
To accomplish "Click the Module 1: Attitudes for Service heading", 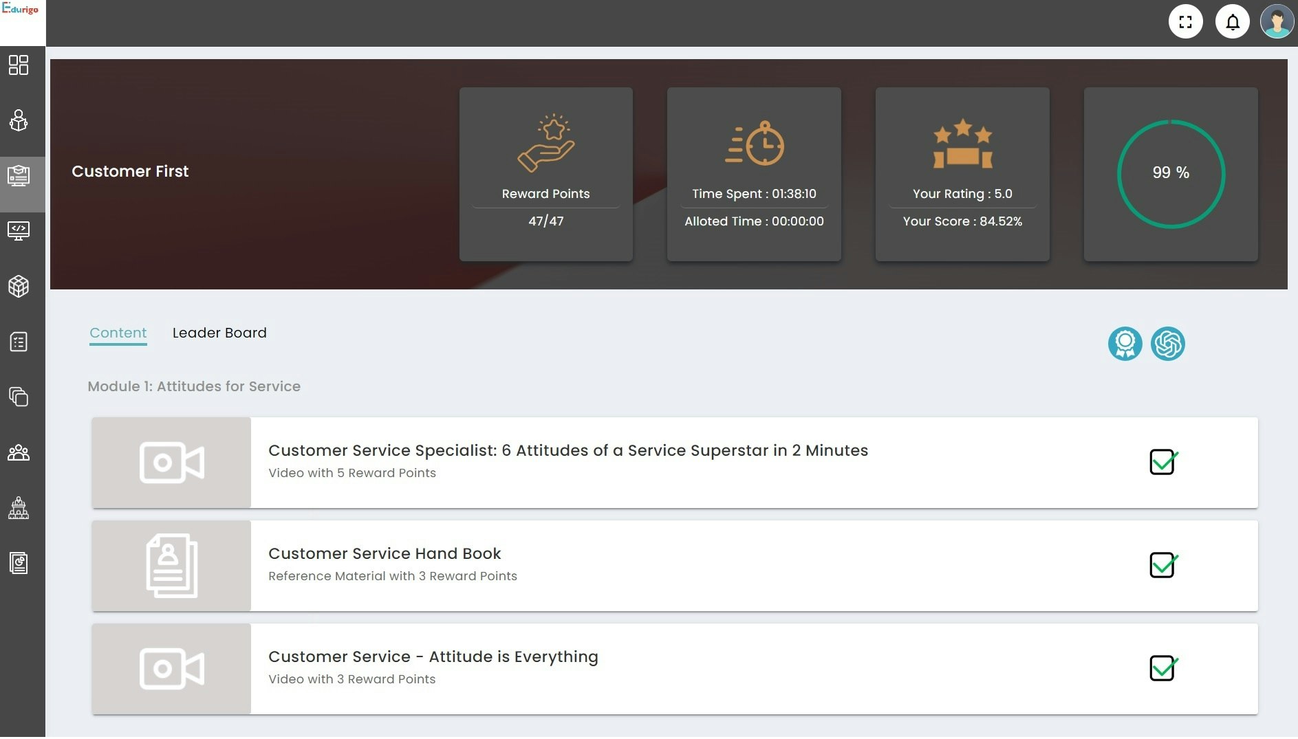I will 194,386.
